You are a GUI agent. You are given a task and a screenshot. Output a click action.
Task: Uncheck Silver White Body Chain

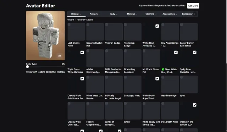click(176, 52)
